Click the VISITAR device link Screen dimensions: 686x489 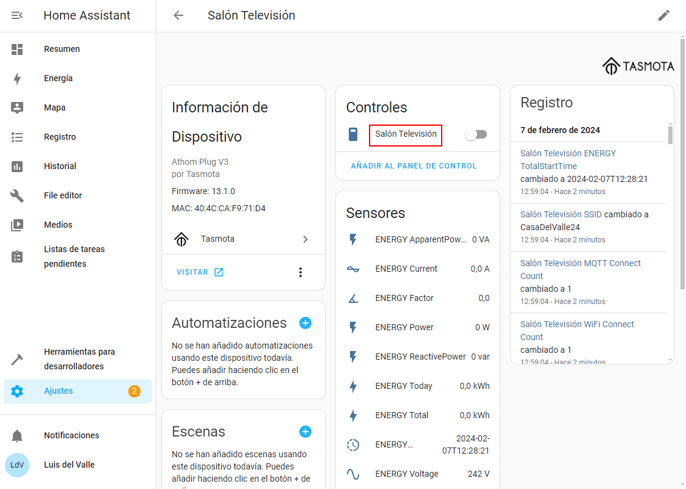(x=200, y=272)
